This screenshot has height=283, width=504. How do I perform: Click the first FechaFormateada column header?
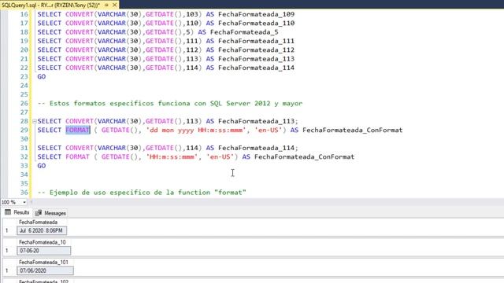tap(38, 222)
